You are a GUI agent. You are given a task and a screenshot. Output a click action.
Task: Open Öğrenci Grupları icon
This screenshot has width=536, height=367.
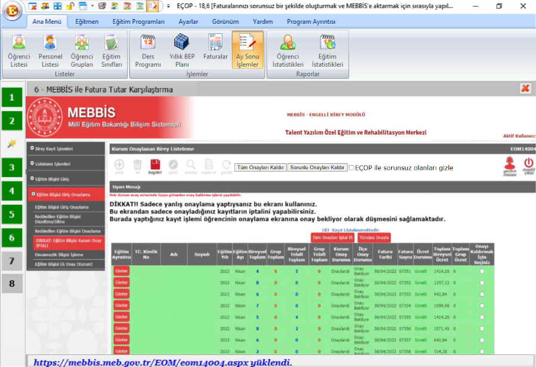pos(82,50)
